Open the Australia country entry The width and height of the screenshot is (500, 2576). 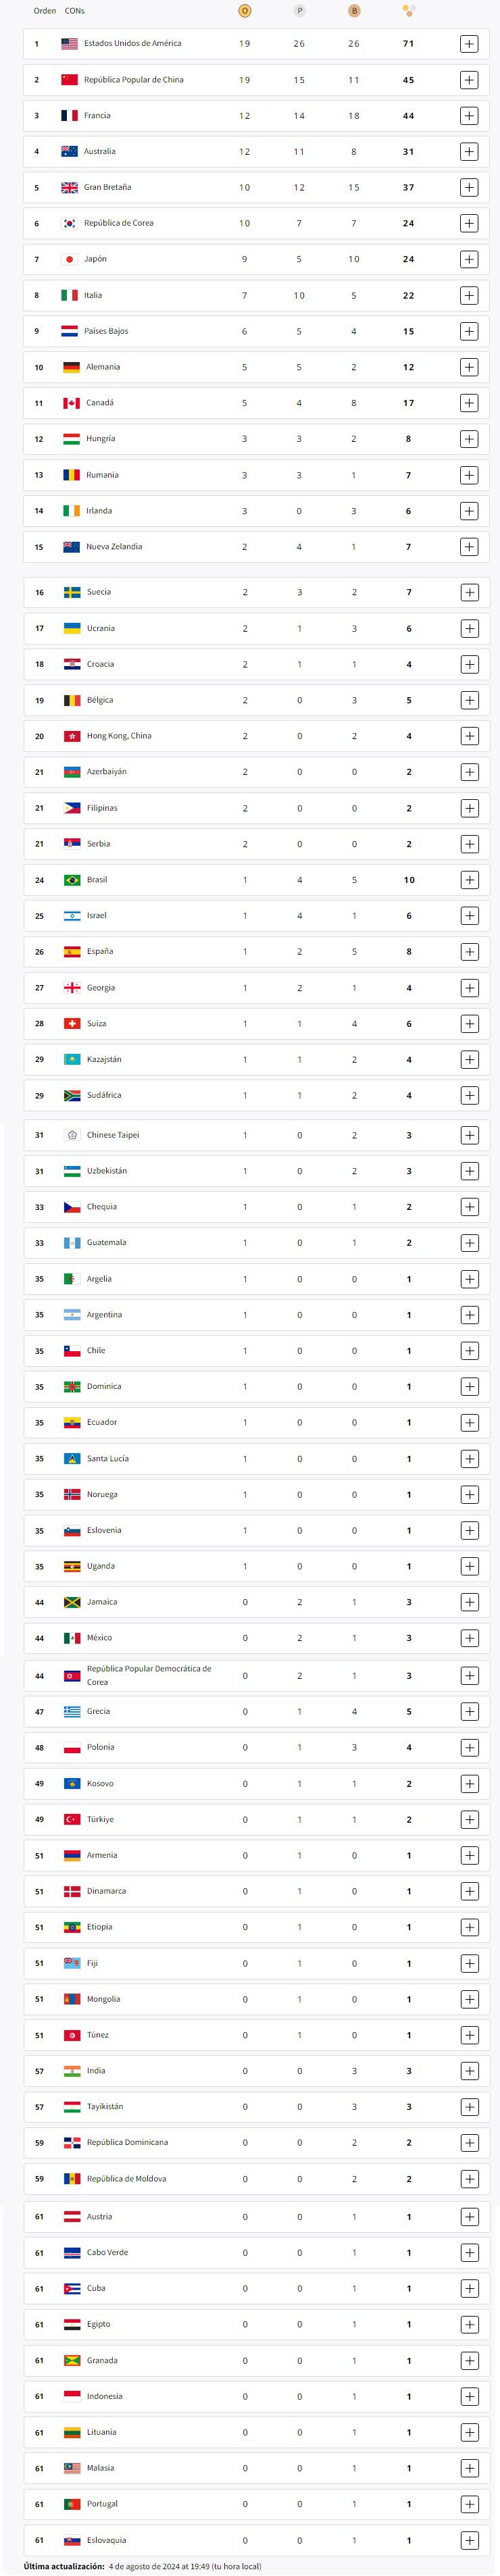pyautogui.click(x=99, y=152)
